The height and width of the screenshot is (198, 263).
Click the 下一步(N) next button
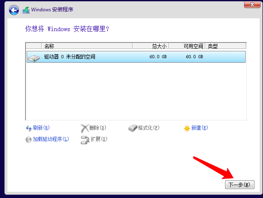[240, 185]
